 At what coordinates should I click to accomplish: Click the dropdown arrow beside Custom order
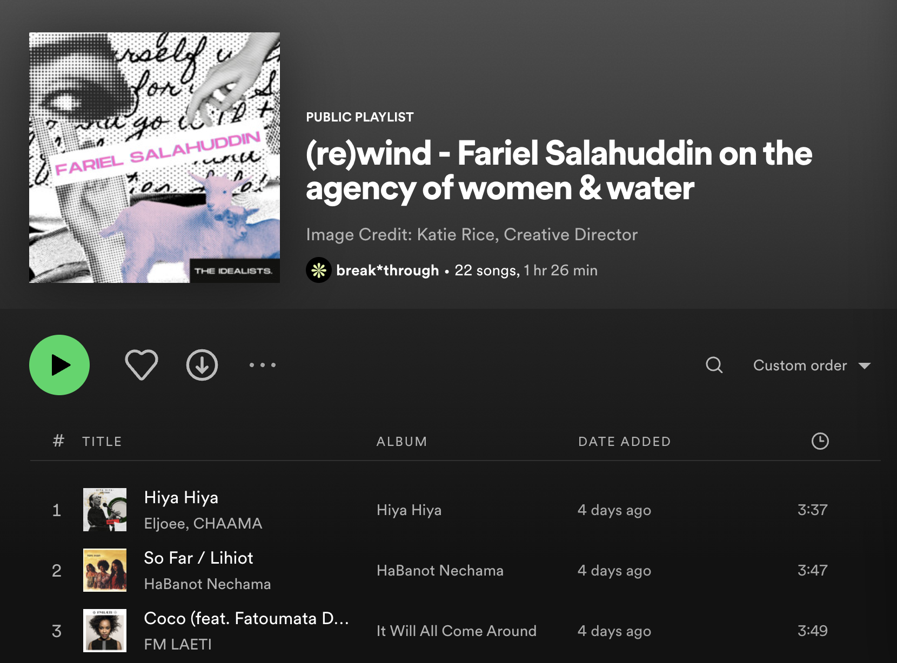865,366
